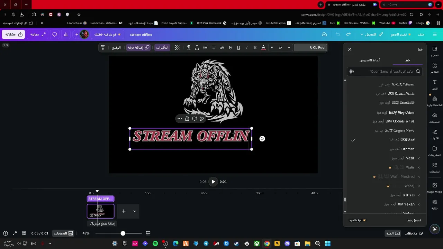The image size is (443, 249).
Task: Close the font panel
Action: click(350, 49)
